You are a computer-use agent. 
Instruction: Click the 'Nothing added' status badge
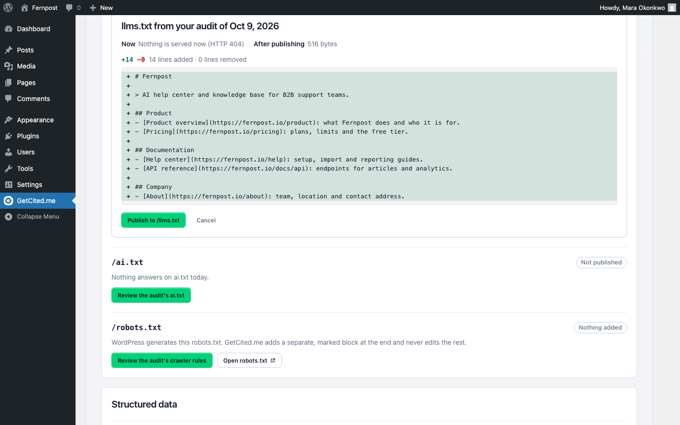coord(600,328)
